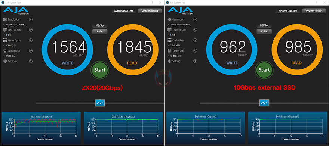Switch units to F/Sec in left window

(x=100, y=31)
